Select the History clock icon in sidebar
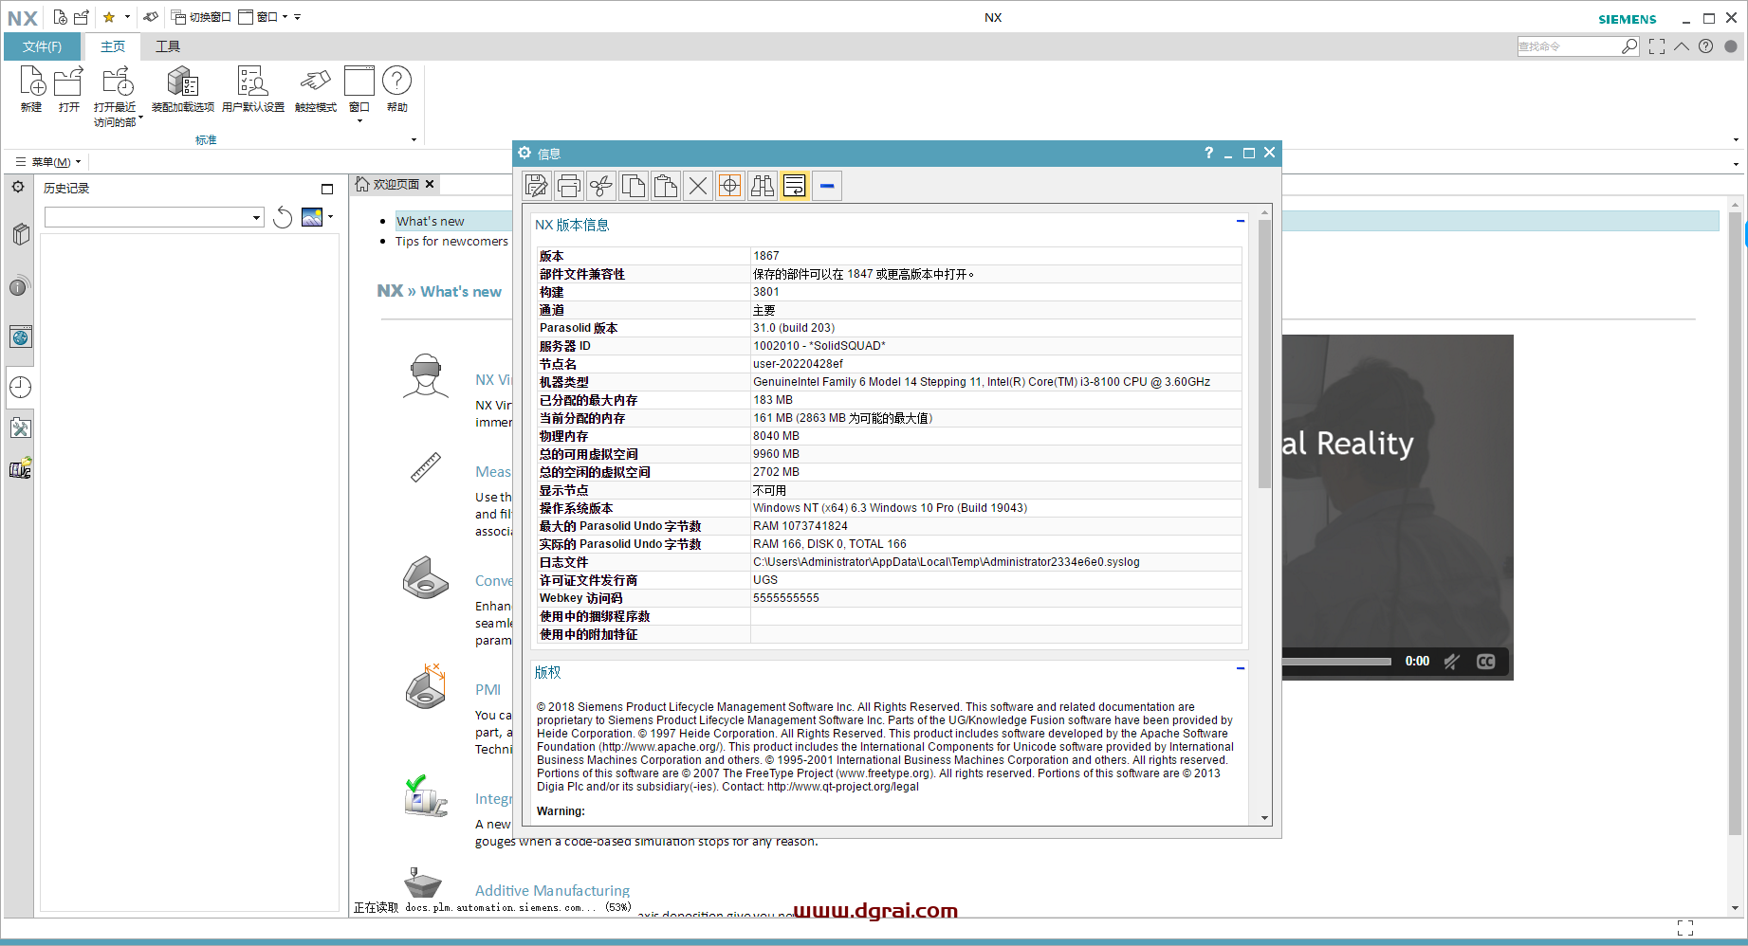This screenshot has height=946, width=1748. tap(21, 387)
